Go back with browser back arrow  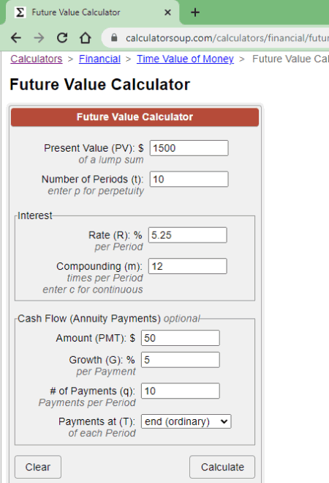click(x=16, y=38)
